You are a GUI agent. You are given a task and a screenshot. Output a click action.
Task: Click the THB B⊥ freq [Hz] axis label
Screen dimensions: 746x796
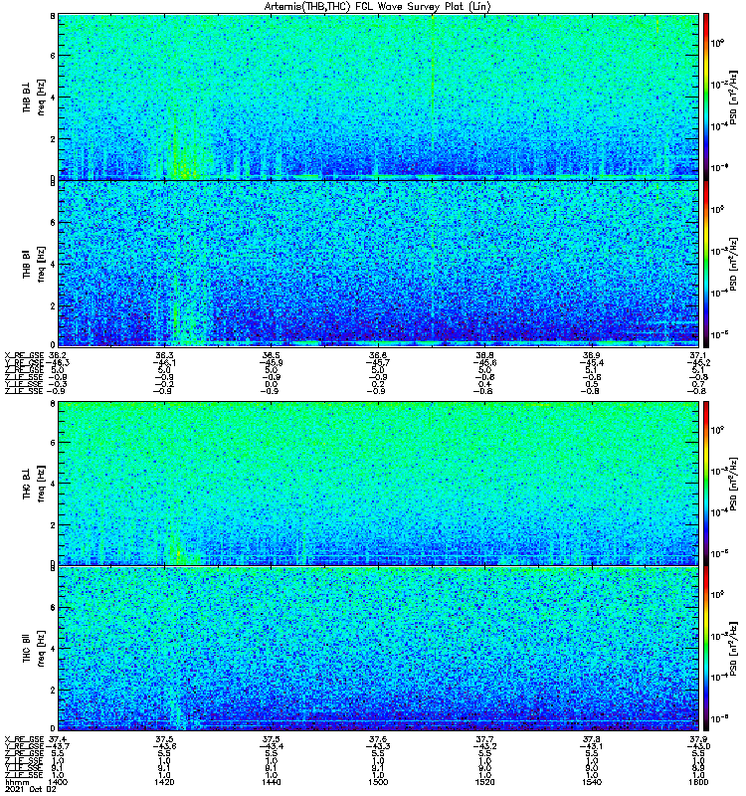tap(33, 97)
